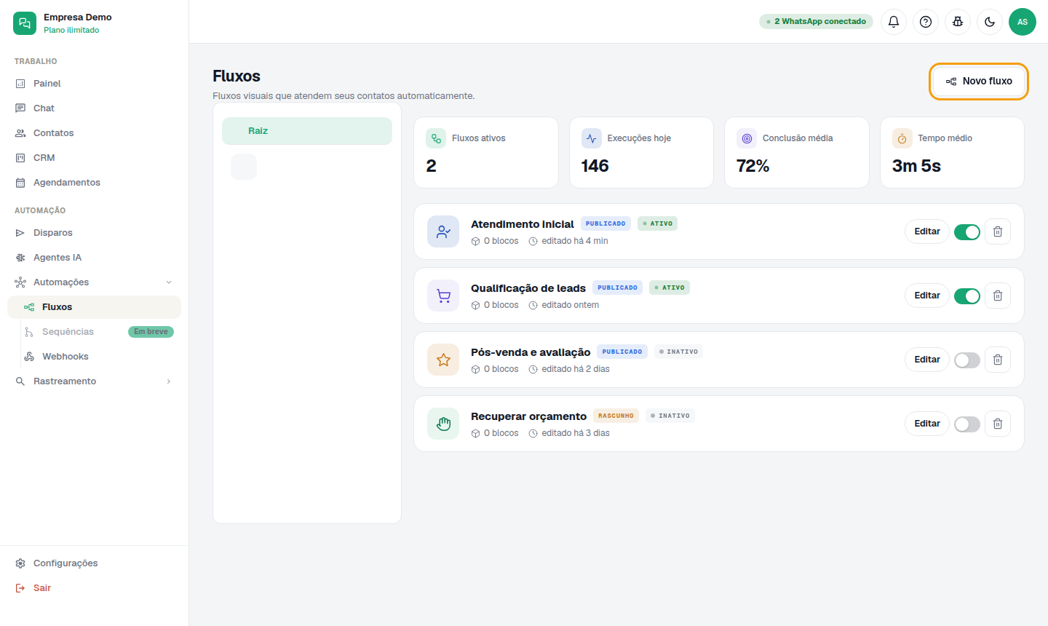The width and height of the screenshot is (1048, 626).
Task: Collapse the Automações sidebar section
Action: (95, 282)
